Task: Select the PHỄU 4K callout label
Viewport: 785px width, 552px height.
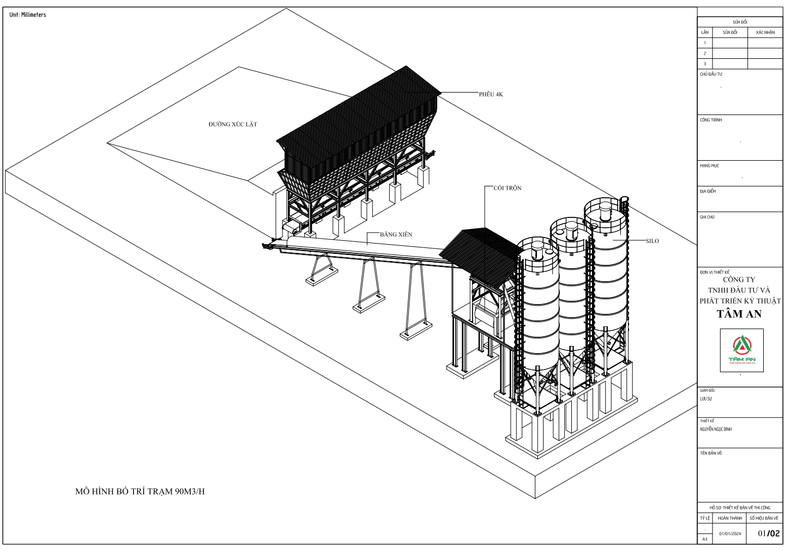Action: pos(491,94)
